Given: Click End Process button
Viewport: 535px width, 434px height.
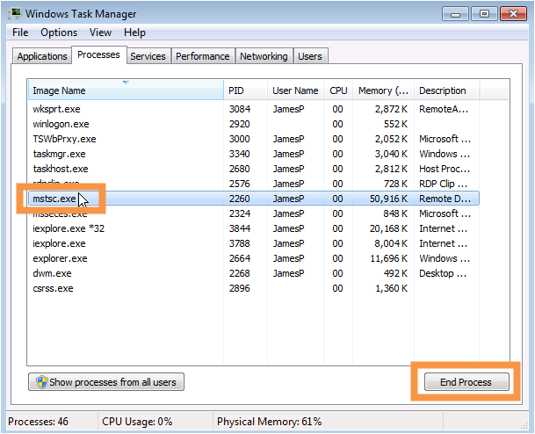Looking at the screenshot, I should [466, 382].
